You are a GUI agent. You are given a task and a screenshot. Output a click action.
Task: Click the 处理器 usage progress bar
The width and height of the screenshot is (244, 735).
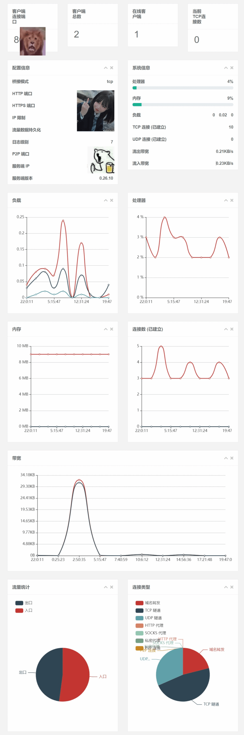pos(183,88)
